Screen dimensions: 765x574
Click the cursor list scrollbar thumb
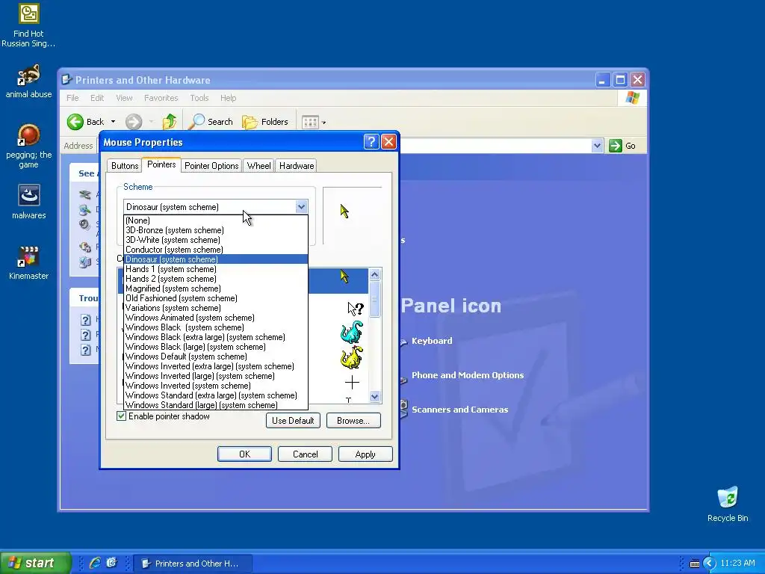375,299
